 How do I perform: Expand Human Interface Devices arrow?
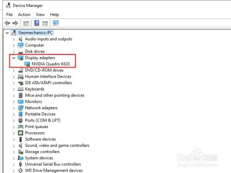click(x=14, y=77)
